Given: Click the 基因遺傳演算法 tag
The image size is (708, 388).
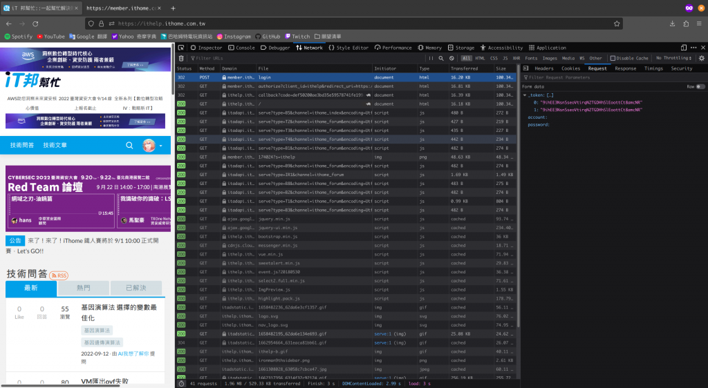Looking at the screenshot, I should tap(102, 342).
